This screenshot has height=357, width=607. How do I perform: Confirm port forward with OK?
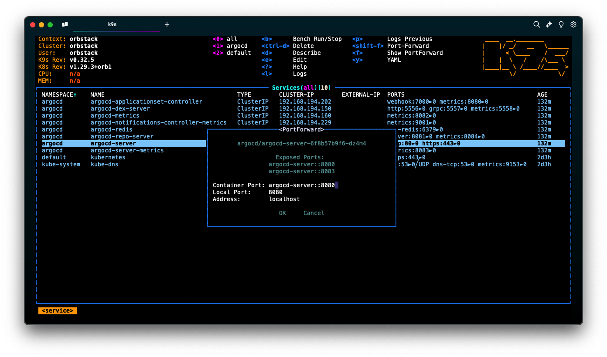click(283, 213)
